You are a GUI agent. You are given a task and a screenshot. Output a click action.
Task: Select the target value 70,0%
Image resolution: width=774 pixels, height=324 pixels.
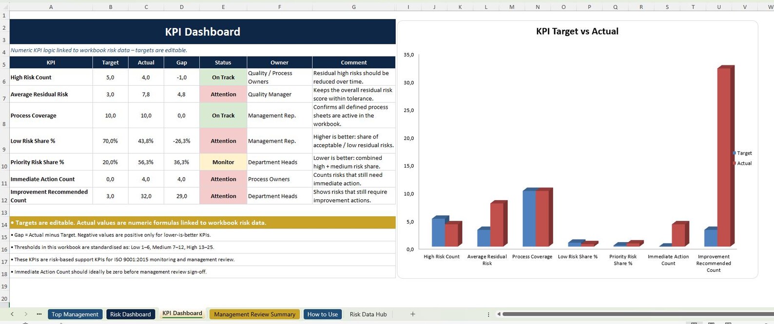click(x=110, y=141)
